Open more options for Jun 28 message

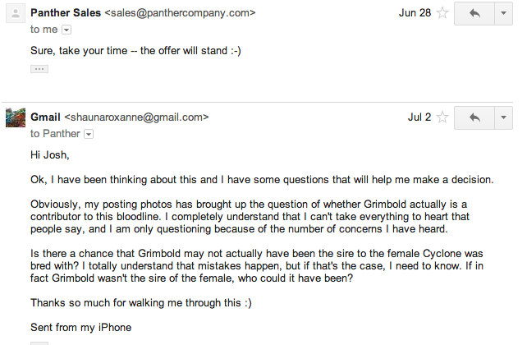click(x=503, y=13)
